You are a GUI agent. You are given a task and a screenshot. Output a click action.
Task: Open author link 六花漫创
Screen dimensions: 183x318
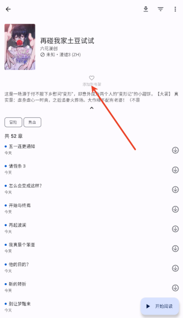point(49,49)
